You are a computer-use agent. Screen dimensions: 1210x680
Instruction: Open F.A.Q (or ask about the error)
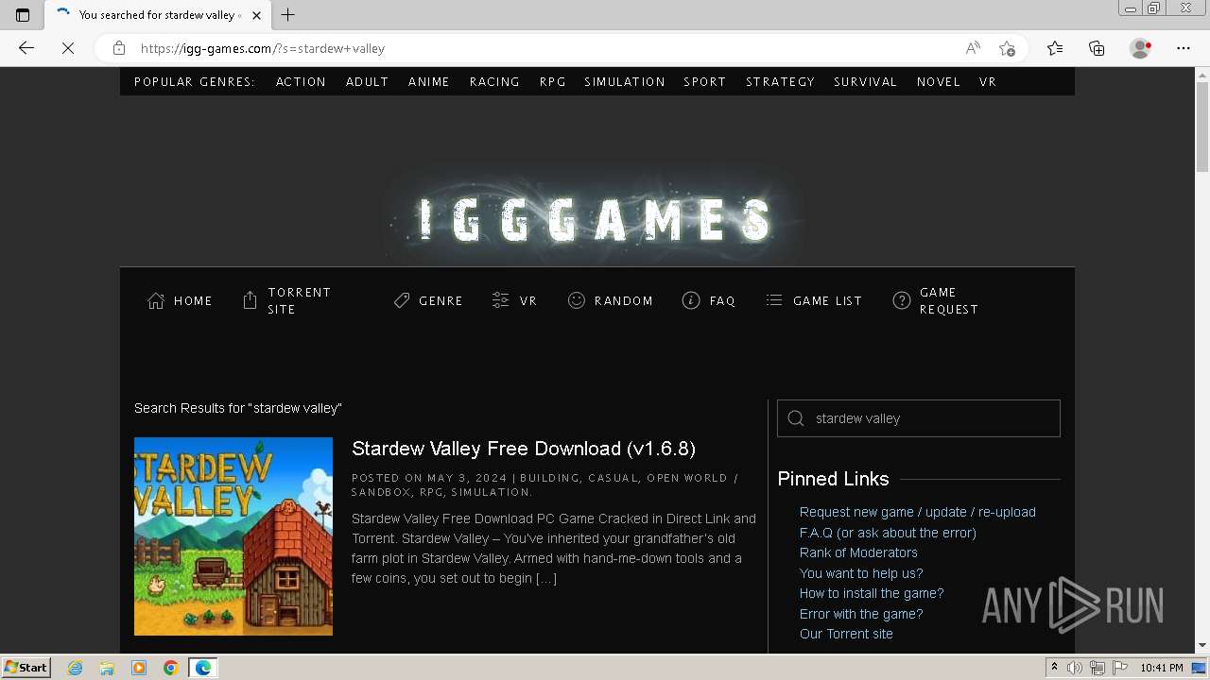[x=888, y=533]
